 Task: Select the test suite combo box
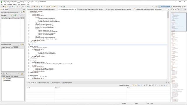(x=11, y=12)
